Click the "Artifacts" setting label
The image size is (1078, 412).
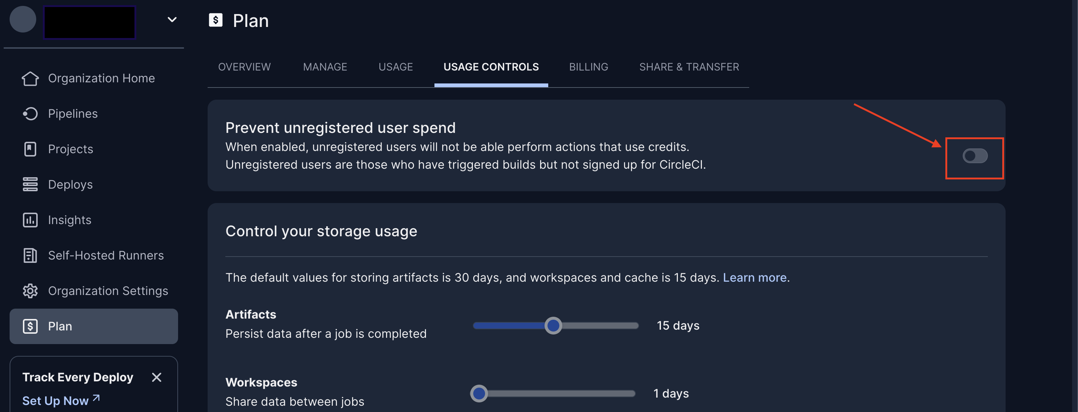pyautogui.click(x=251, y=315)
